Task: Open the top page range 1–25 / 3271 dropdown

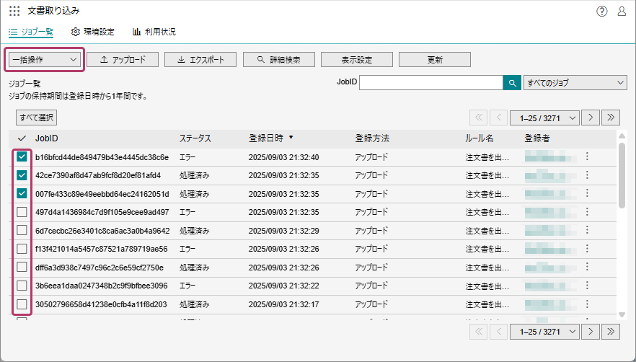Action: click(x=544, y=117)
